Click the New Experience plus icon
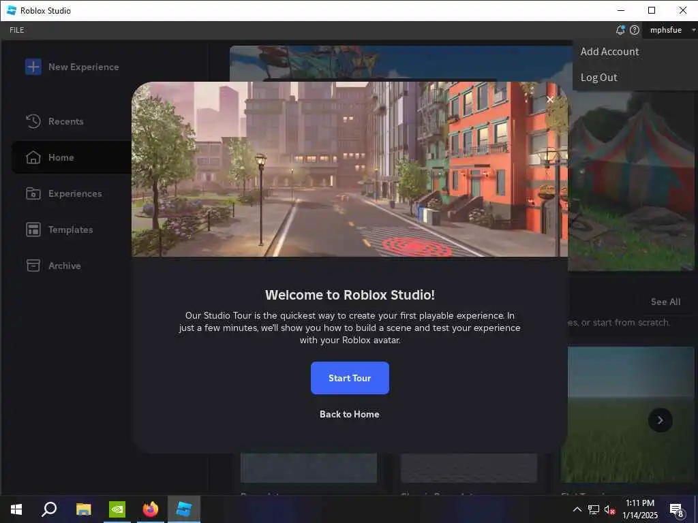The image size is (698, 523). 33,67
